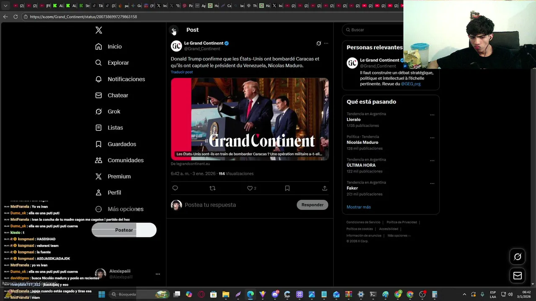Open Grok from the sidebar

108,112
